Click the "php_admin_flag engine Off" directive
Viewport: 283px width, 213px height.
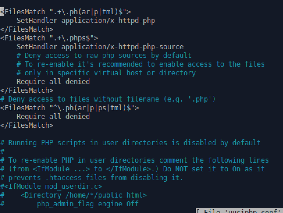[88, 204]
